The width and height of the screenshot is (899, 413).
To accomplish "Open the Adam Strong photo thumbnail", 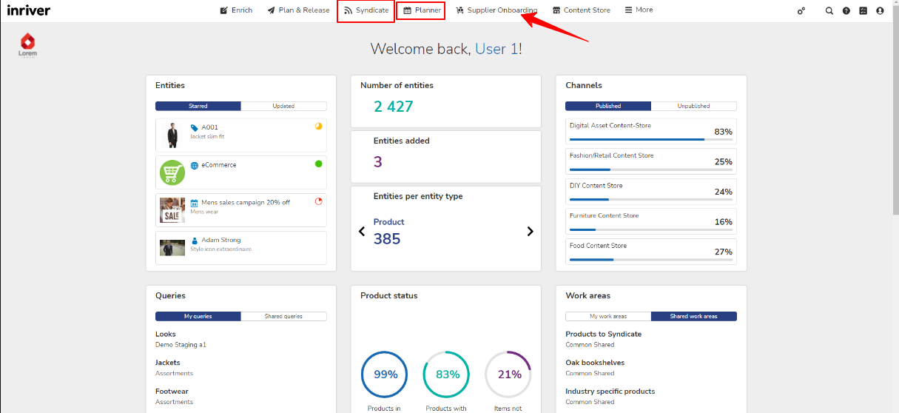I will pyautogui.click(x=172, y=248).
